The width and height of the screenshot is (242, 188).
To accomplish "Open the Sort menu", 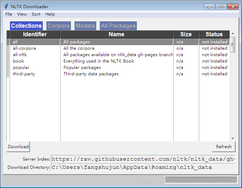I will click(x=36, y=14).
